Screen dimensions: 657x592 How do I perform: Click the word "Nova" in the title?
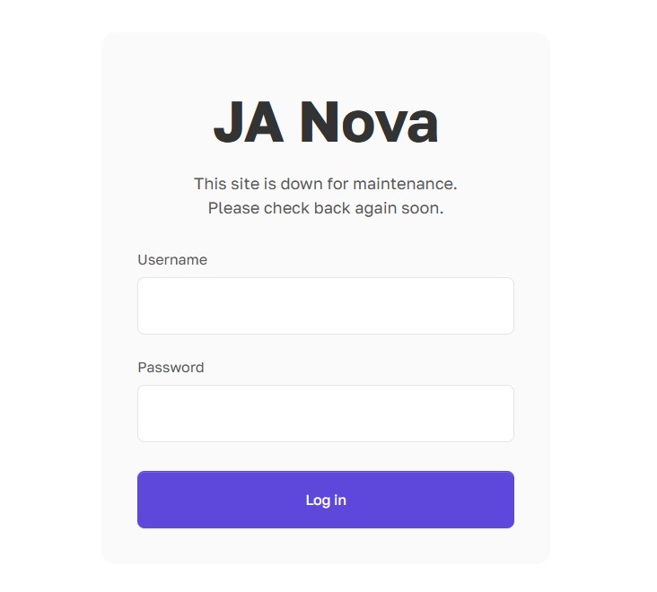point(368,122)
